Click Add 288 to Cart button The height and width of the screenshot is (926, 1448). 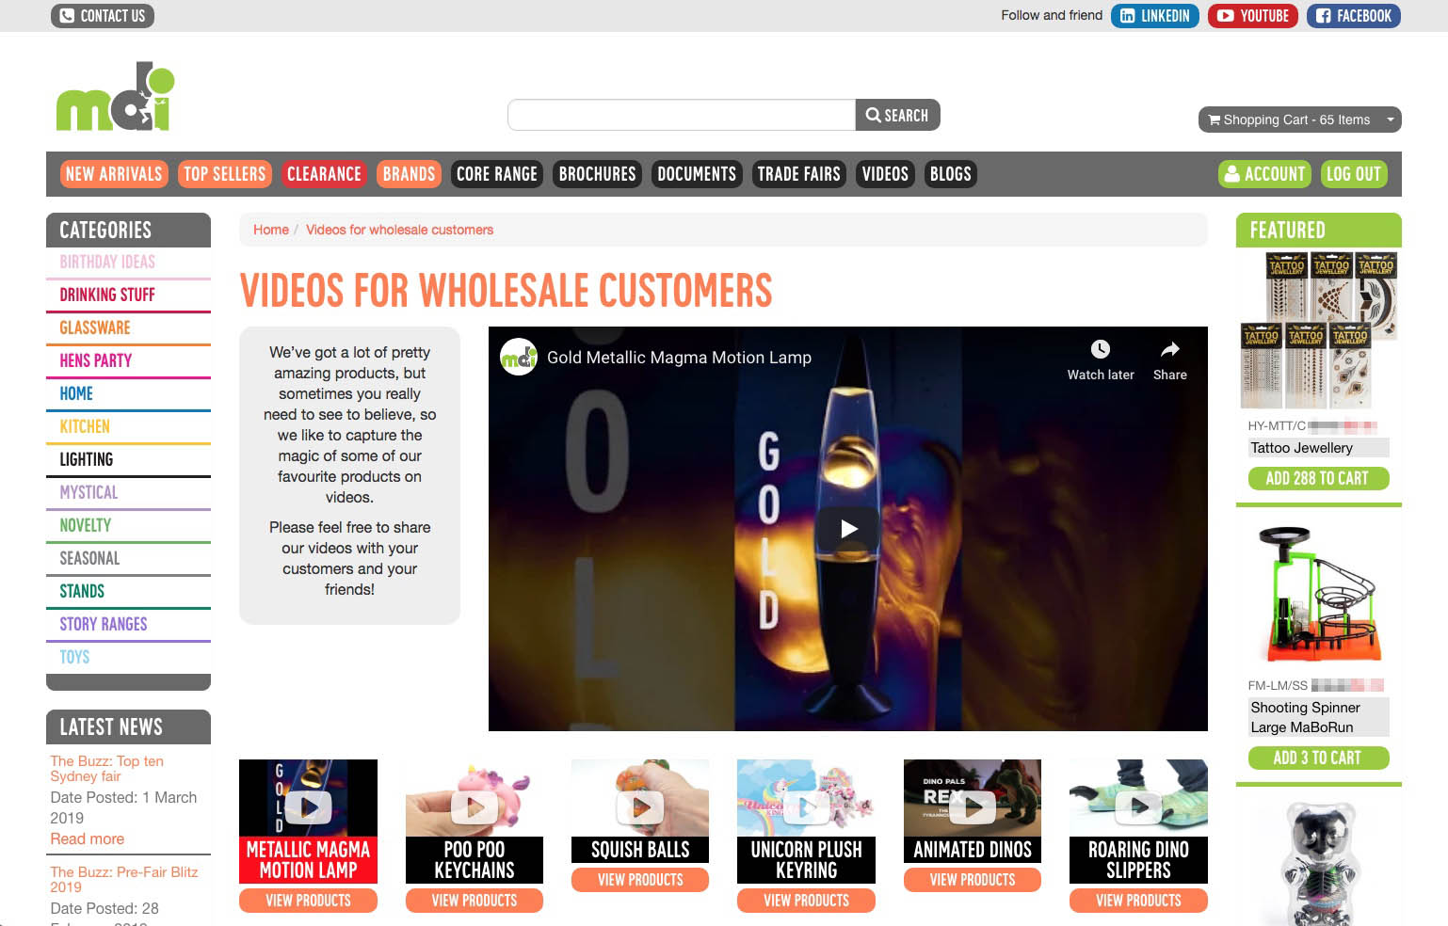pyautogui.click(x=1317, y=478)
